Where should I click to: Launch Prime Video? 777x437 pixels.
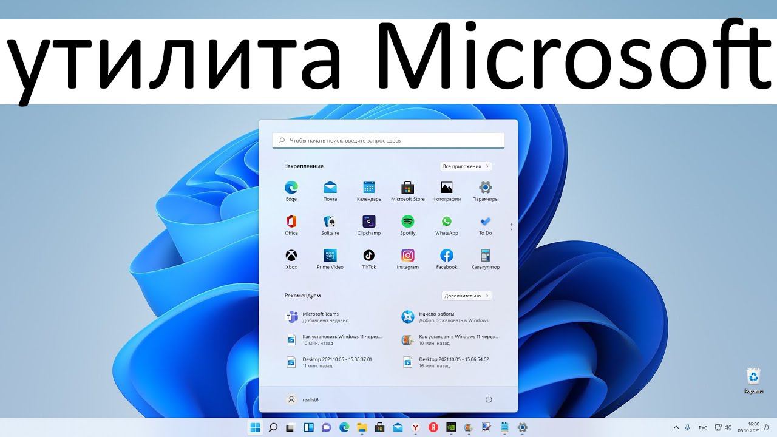click(x=330, y=259)
